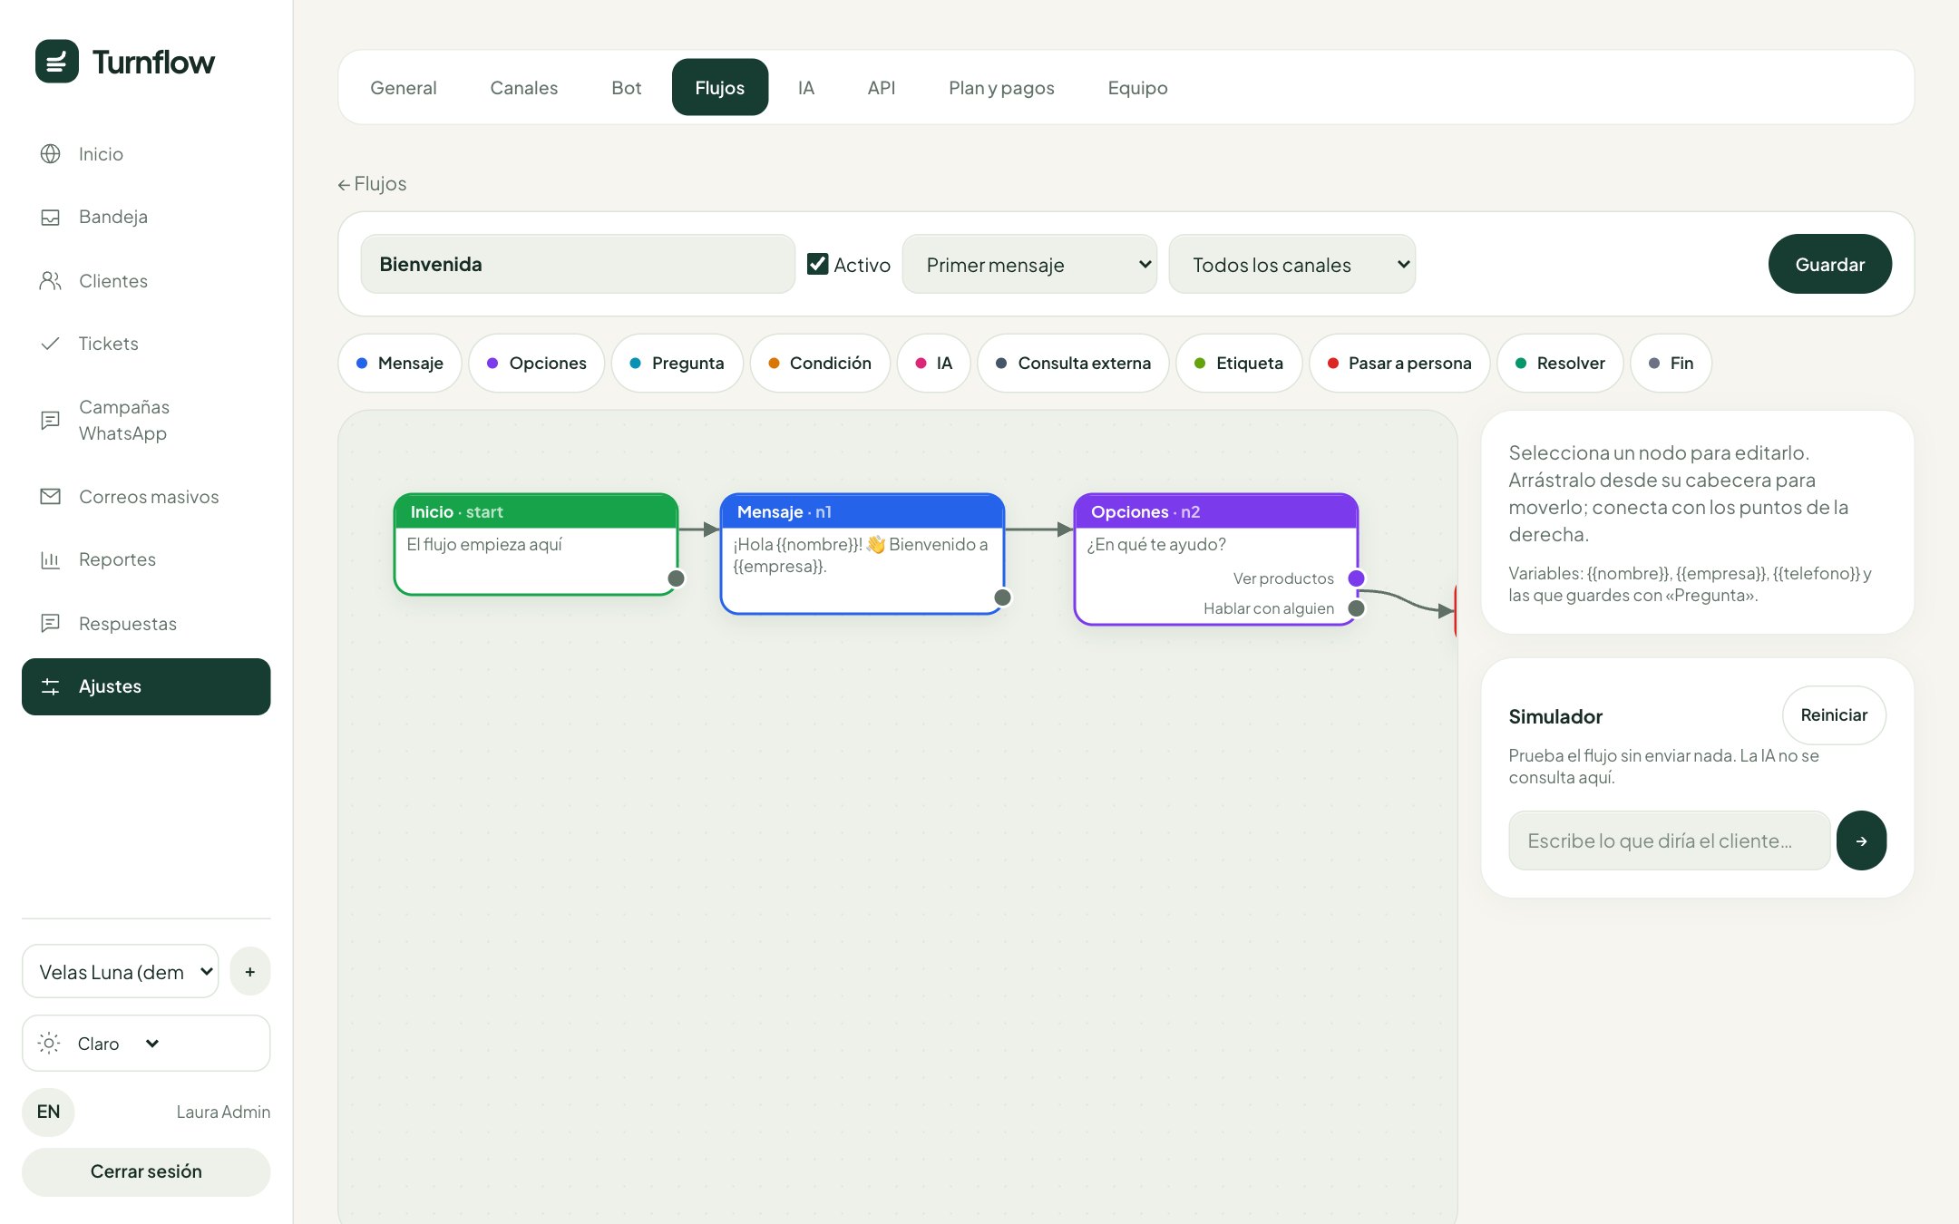This screenshot has width=1959, height=1224.
Task: Click the ¿En qué te ayudo? text
Action: point(1156,544)
